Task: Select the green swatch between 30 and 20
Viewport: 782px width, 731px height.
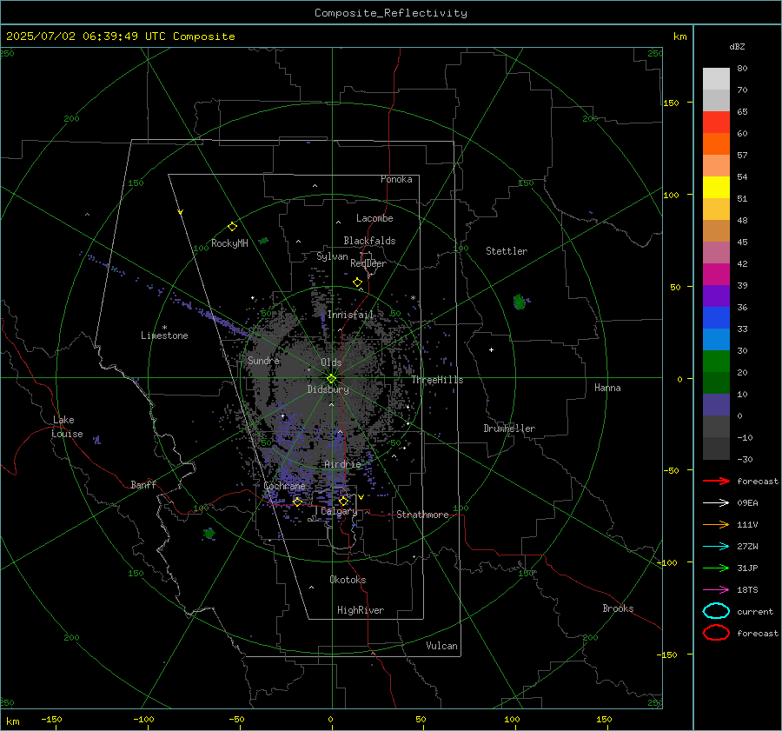Action: coord(716,362)
